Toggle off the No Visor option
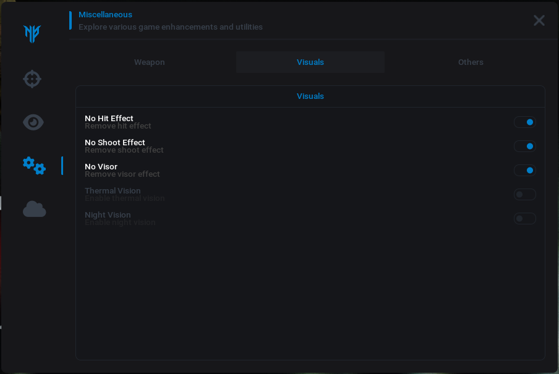Screen dimensions: 559x374 click(x=524, y=171)
